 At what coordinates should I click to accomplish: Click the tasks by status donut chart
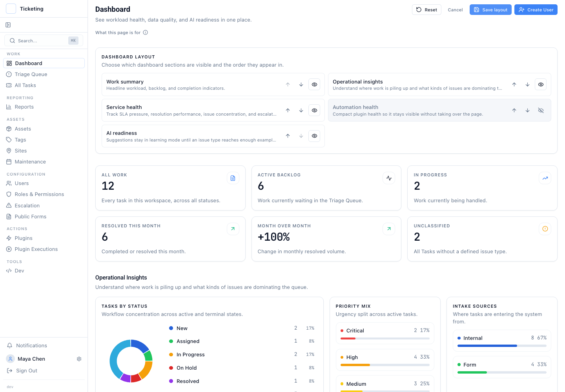131,361
